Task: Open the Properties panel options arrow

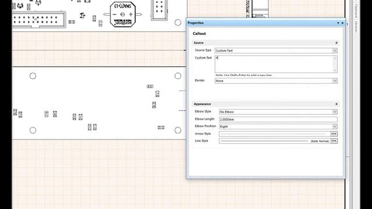Action: pos(338,23)
